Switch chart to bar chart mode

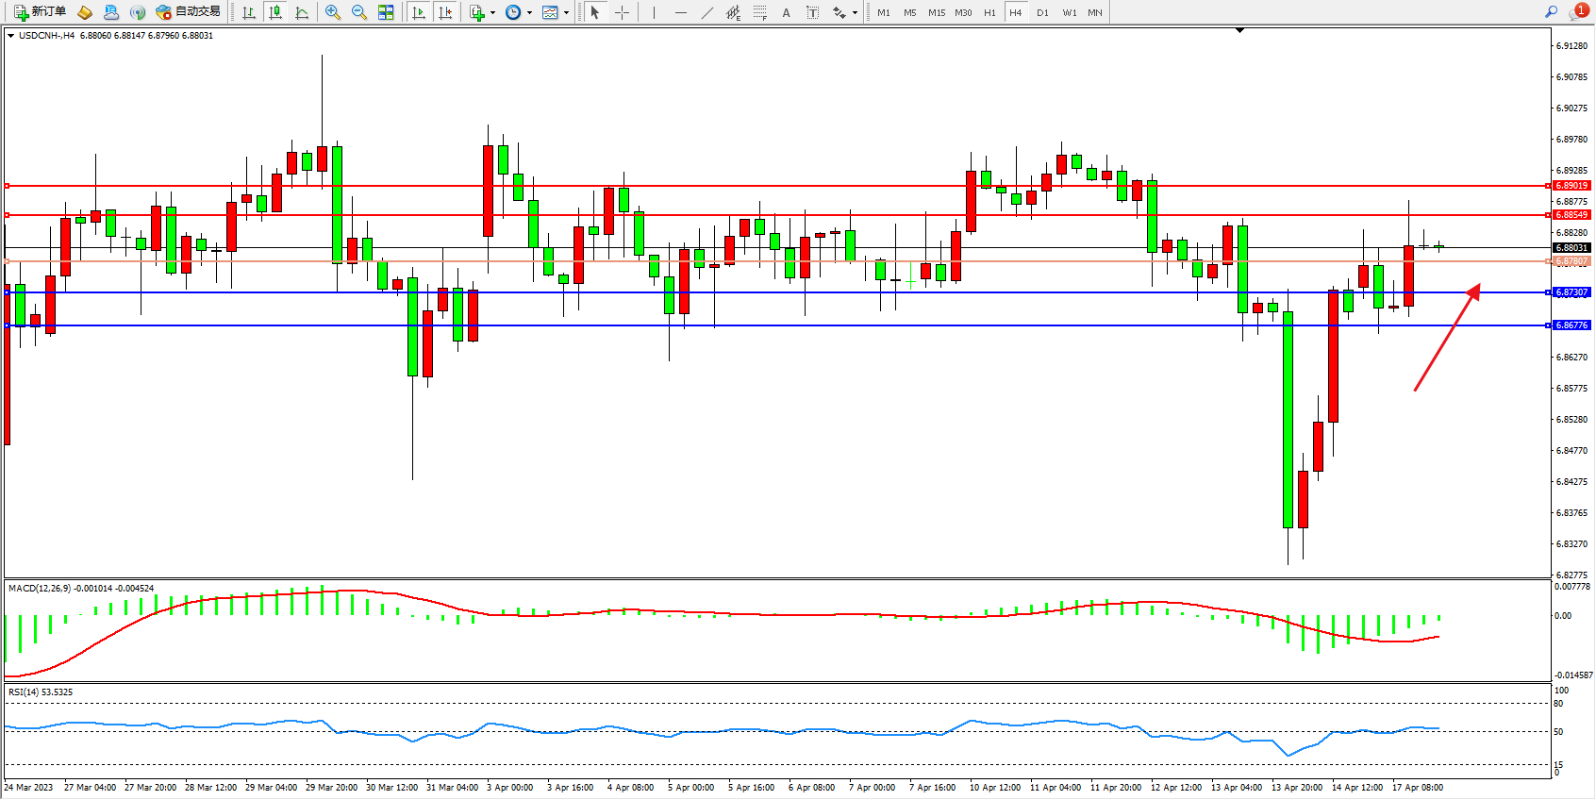(249, 12)
